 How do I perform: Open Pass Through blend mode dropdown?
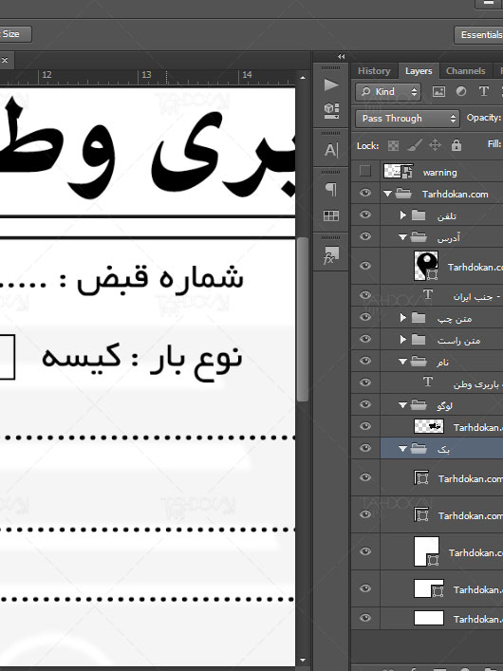(407, 119)
